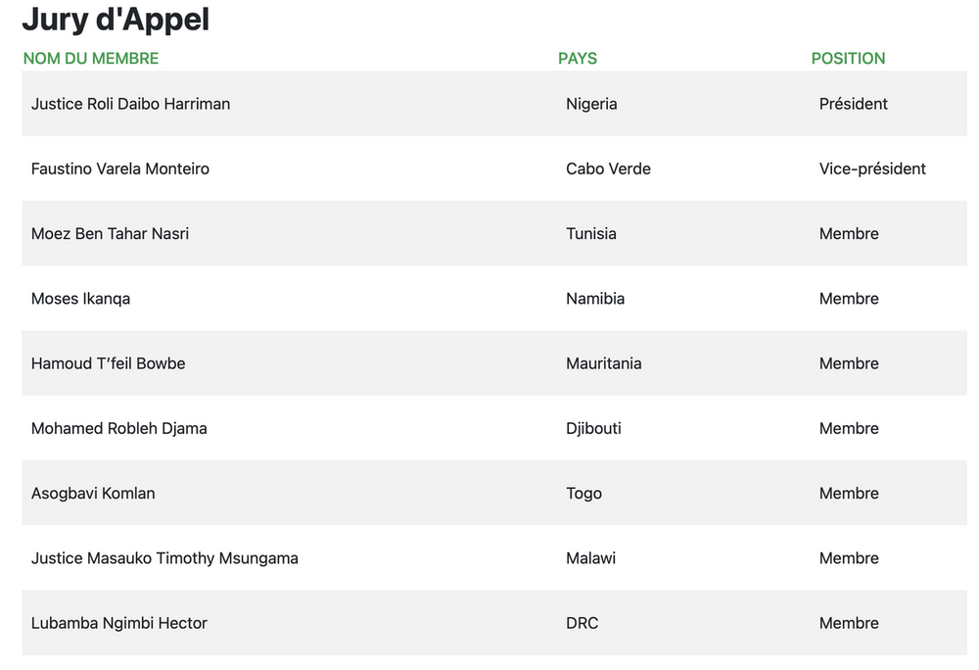979x670 pixels.
Task: Click Lubamba Ngimbi Hector name
Action: [119, 623]
